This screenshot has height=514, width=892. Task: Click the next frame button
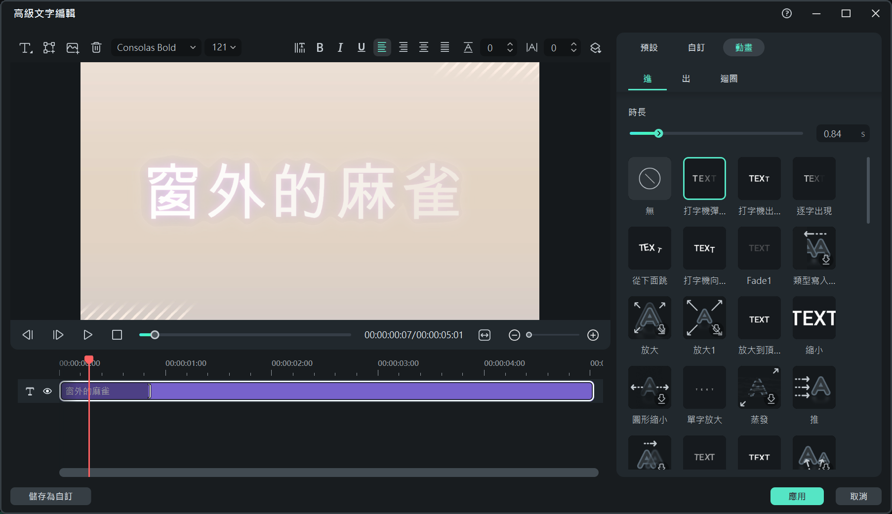tap(58, 335)
